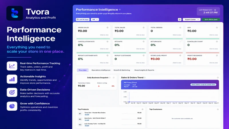This screenshot has height=129, width=229.
Task: Open info icon on Store Level Profit card
Action: [180, 55]
